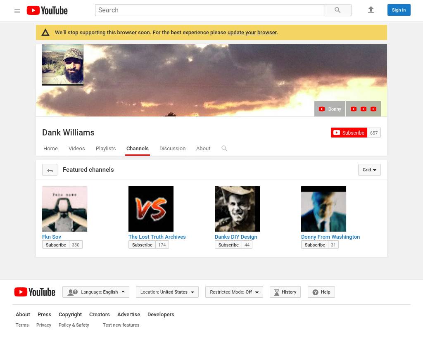Subscribe to Danks DIY Design

click(x=228, y=245)
